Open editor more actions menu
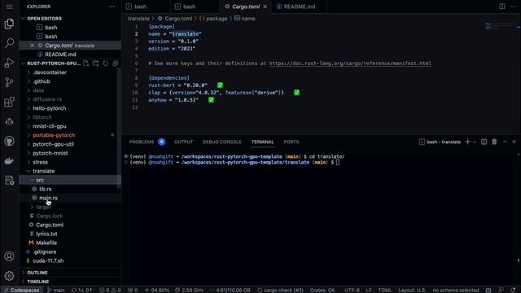This screenshot has height=293, width=521. point(513,7)
